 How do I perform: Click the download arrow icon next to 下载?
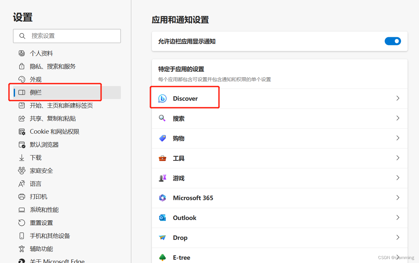coord(22,158)
